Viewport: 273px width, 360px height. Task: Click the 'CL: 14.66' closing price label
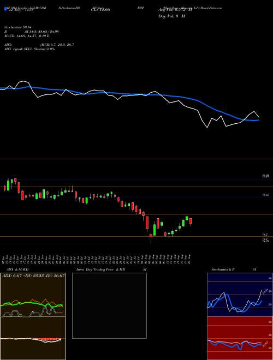click(100, 10)
